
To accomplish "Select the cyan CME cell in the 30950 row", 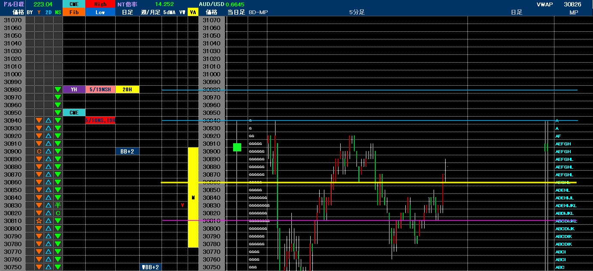I will [x=74, y=113].
